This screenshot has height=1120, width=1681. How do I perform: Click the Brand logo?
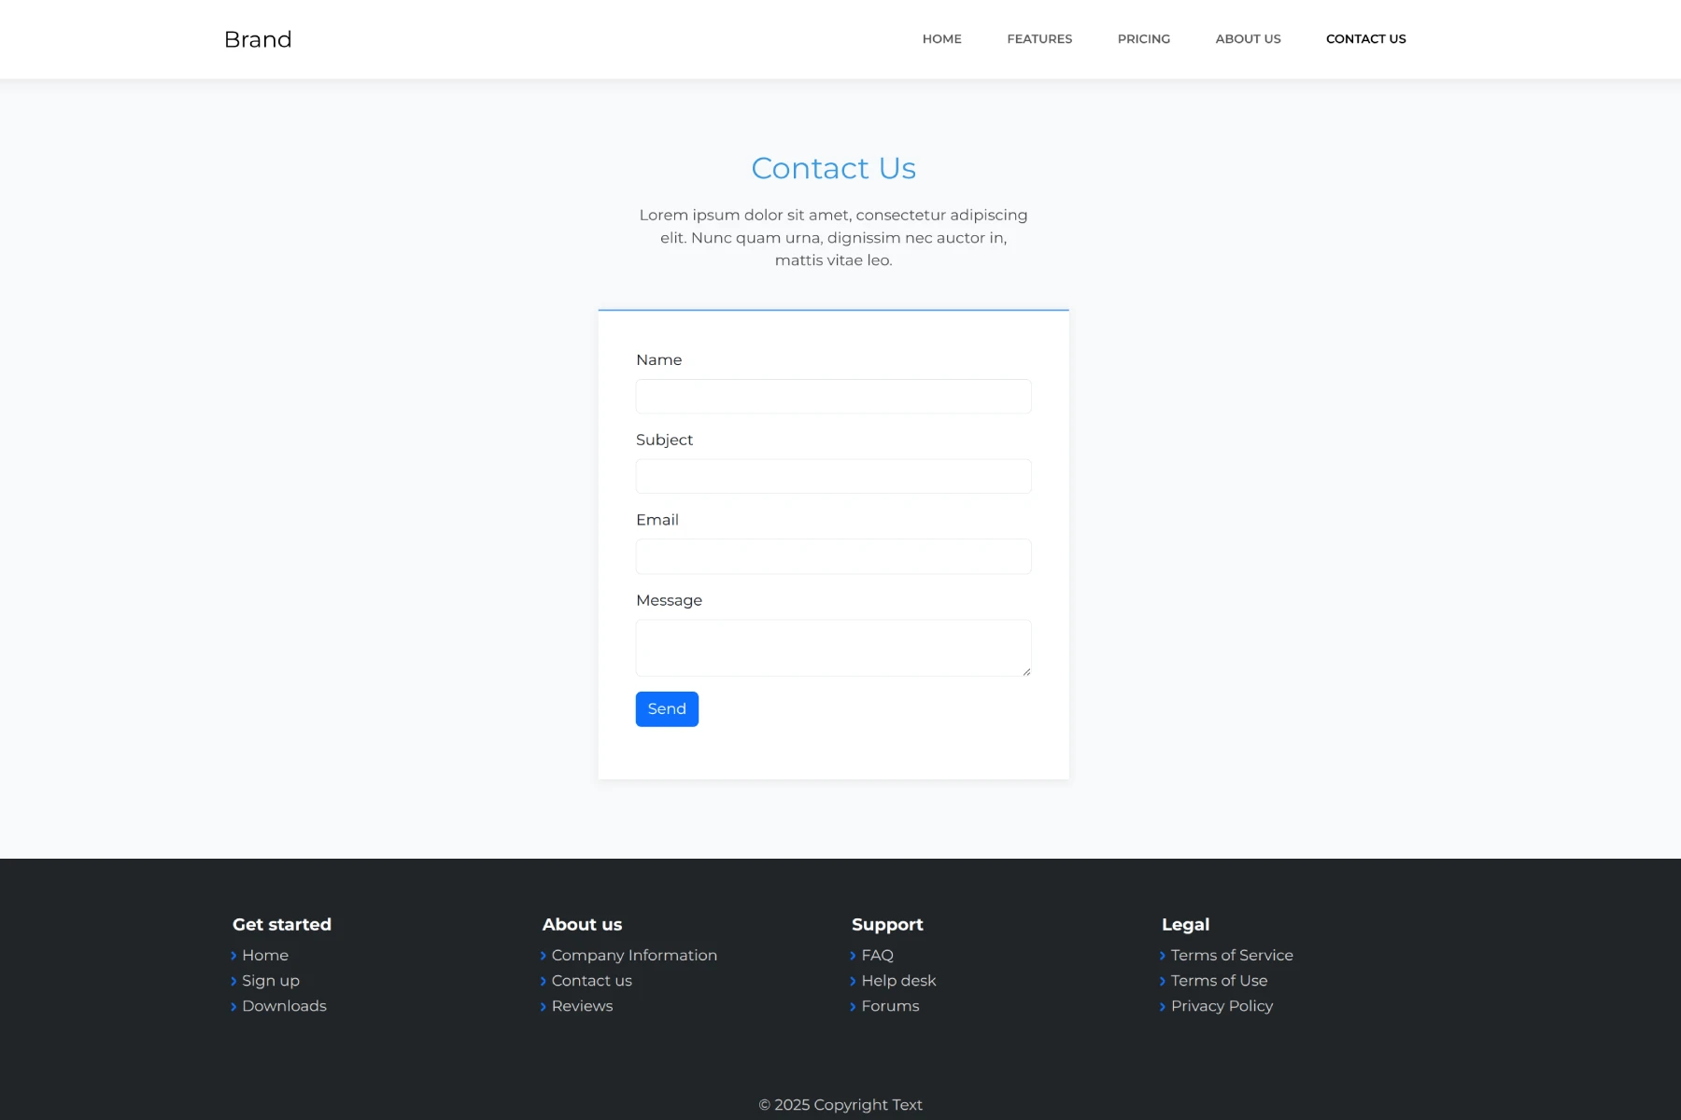click(258, 39)
